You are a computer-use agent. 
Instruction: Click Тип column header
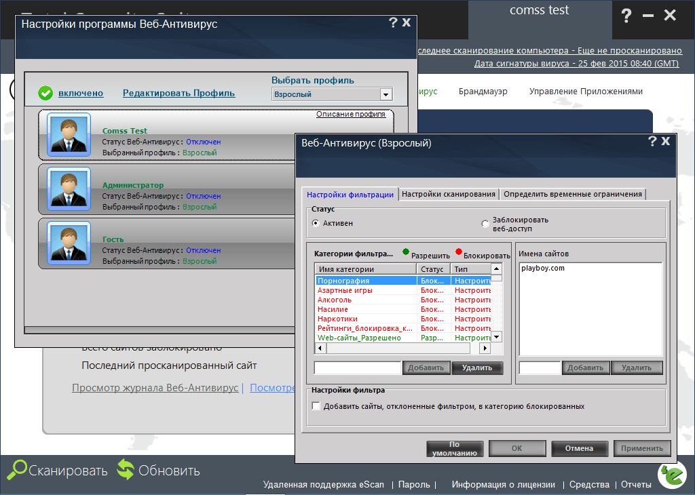[471, 269]
